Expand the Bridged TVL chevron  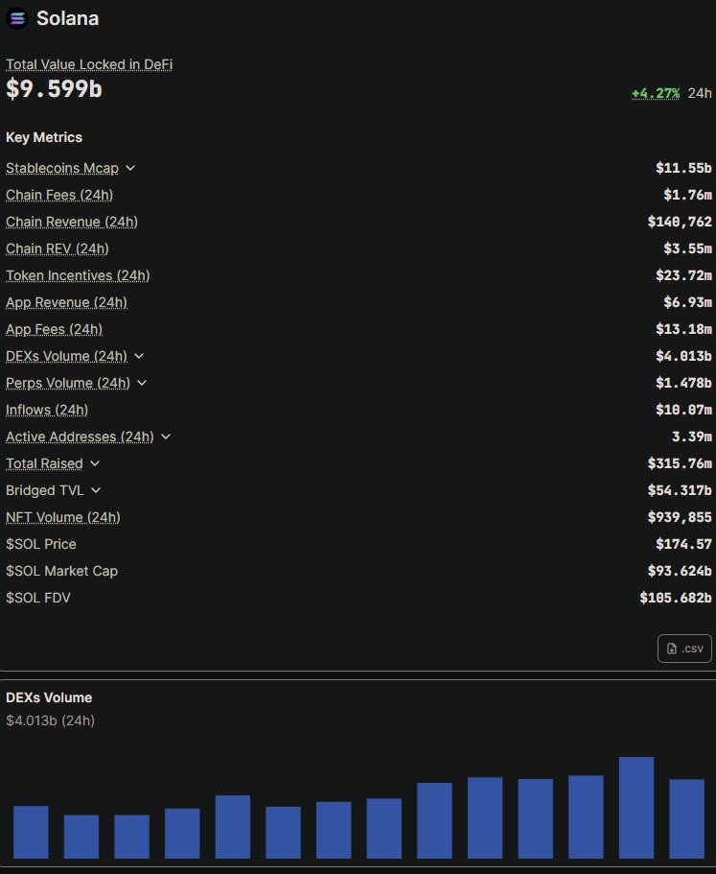tap(96, 490)
